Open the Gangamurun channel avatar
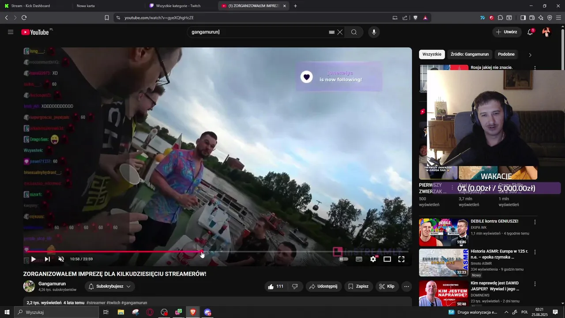 coord(29,286)
